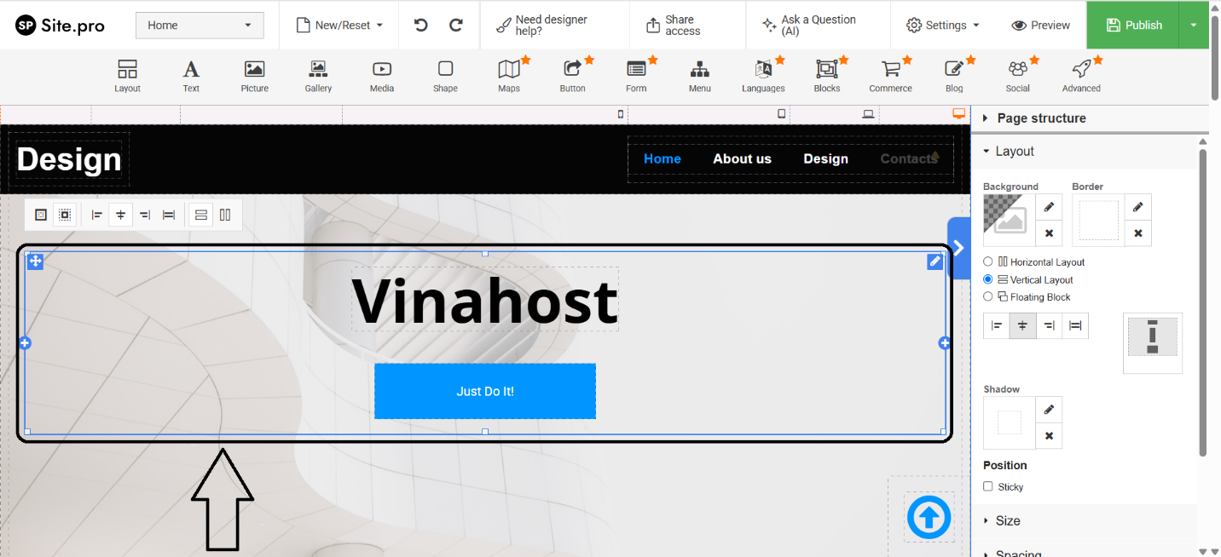Choose the Floating Block radio option
Viewport: 1221px width, 557px height.
(x=988, y=297)
